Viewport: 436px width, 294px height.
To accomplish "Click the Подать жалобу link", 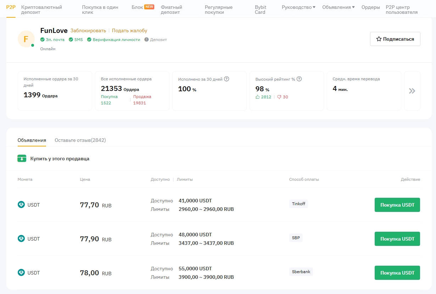I will (129, 31).
